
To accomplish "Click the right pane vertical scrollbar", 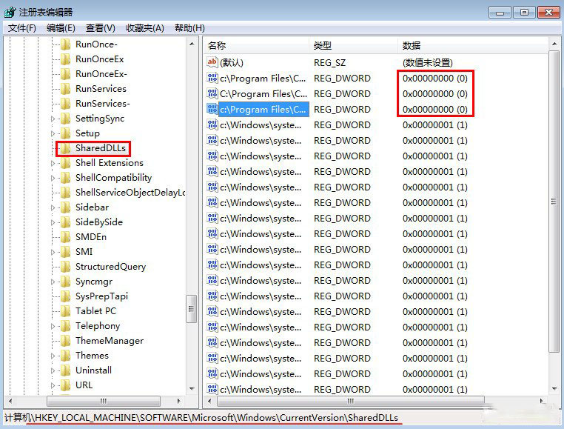I will [x=554, y=222].
